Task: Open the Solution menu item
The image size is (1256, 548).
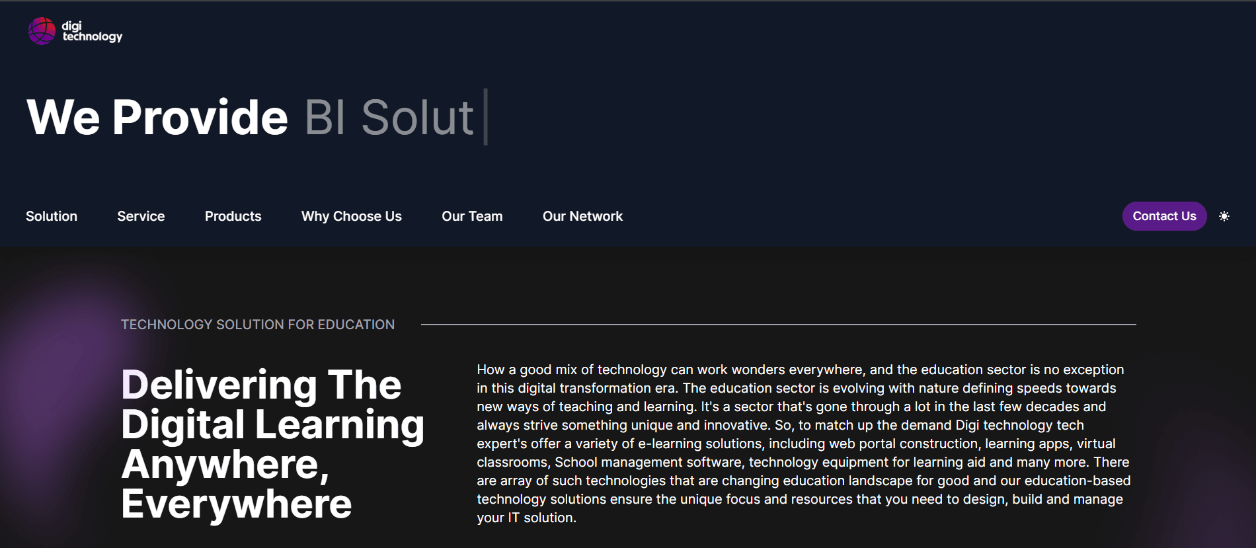Action: coord(52,216)
